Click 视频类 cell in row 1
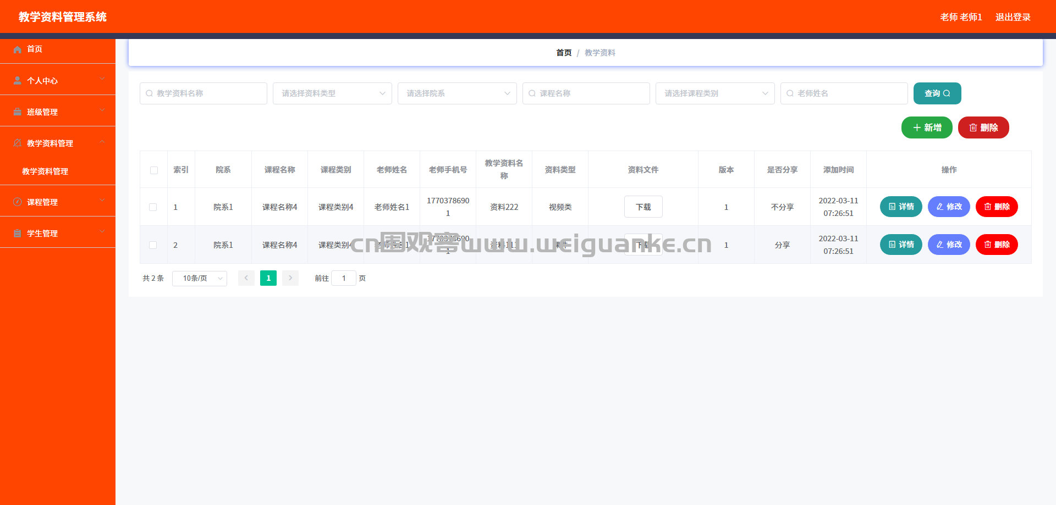Image resolution: width=1056 pixels, height=505 pixels. click(x=560, y=207)
